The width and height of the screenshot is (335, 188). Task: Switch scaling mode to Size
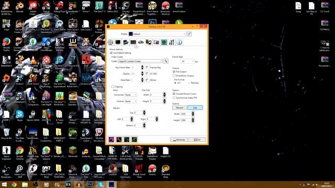coord(195,108)
